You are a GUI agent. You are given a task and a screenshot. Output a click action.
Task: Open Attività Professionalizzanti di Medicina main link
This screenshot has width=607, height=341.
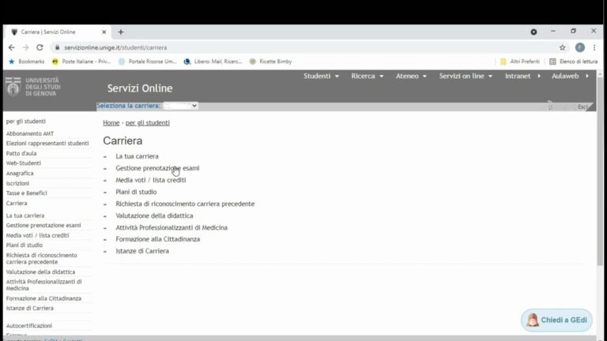pos(172,227)
